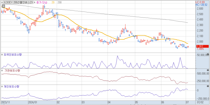This screenshot has height=105, width=210.
Task: Select the orange 20-period average label
Action: [53, 2]
